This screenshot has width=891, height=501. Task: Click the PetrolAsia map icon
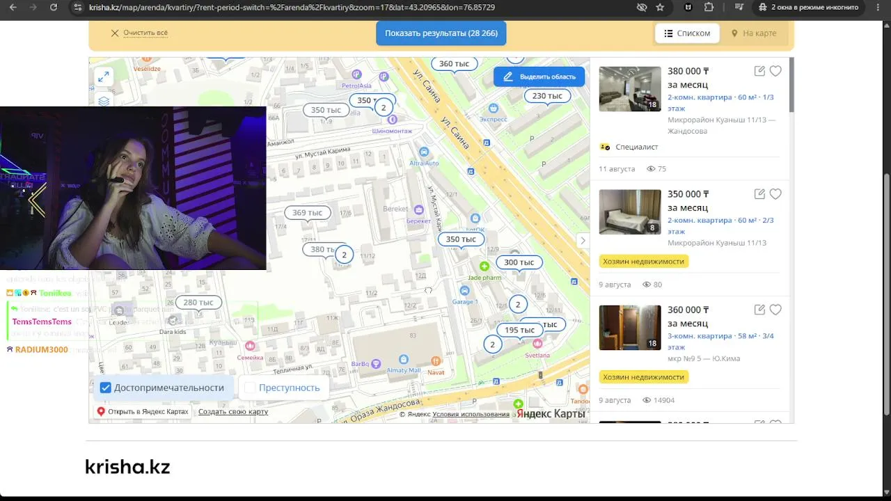[x=357, y=74]
